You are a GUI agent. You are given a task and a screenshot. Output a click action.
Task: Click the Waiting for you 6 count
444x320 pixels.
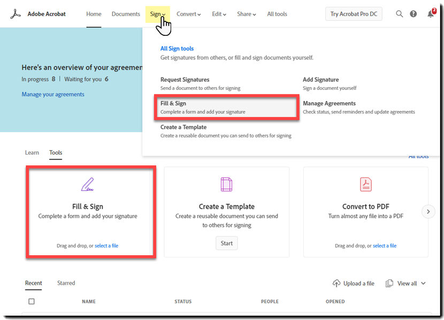86,79
